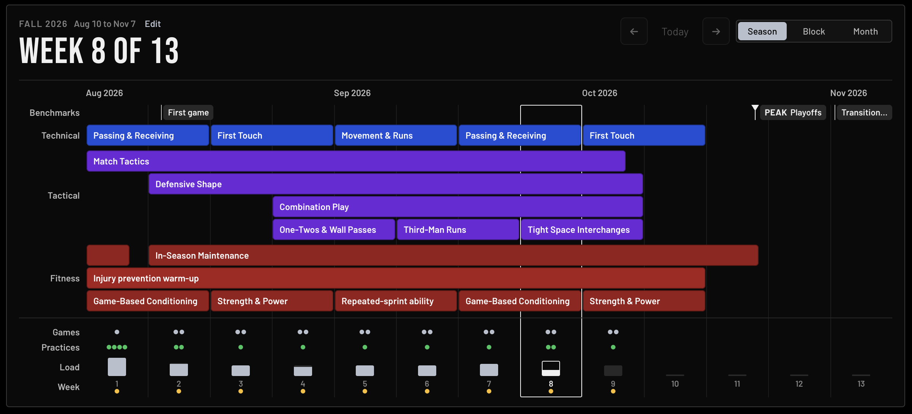Select week 1 load bar
This screenshot has height=414, width=912.
(x=117, y=367)
